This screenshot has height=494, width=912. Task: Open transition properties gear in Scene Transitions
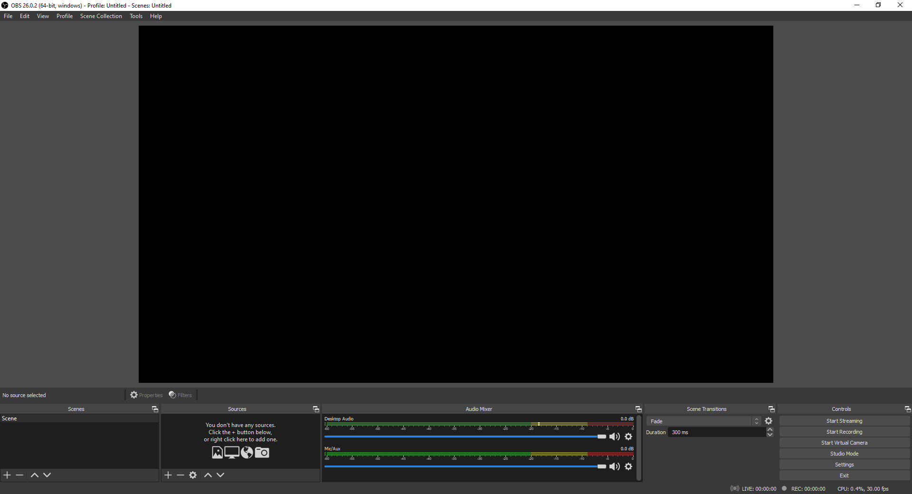(x=769, y=421)
